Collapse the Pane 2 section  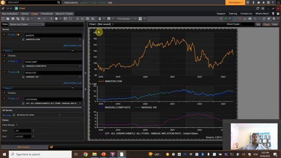pos(4,51)
